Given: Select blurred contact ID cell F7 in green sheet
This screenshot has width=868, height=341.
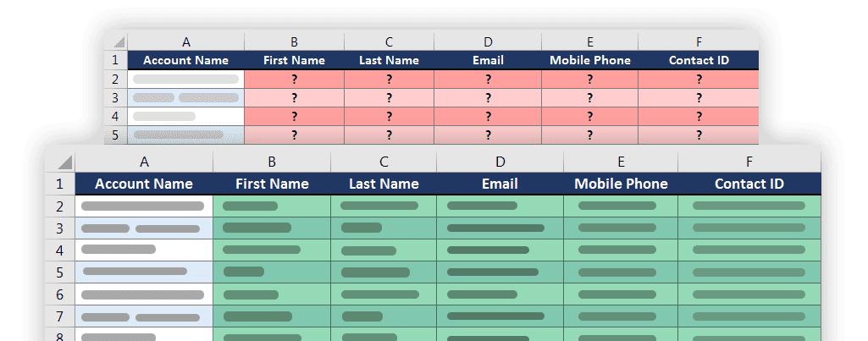Looking at the screenshot, I should point(749,316).
